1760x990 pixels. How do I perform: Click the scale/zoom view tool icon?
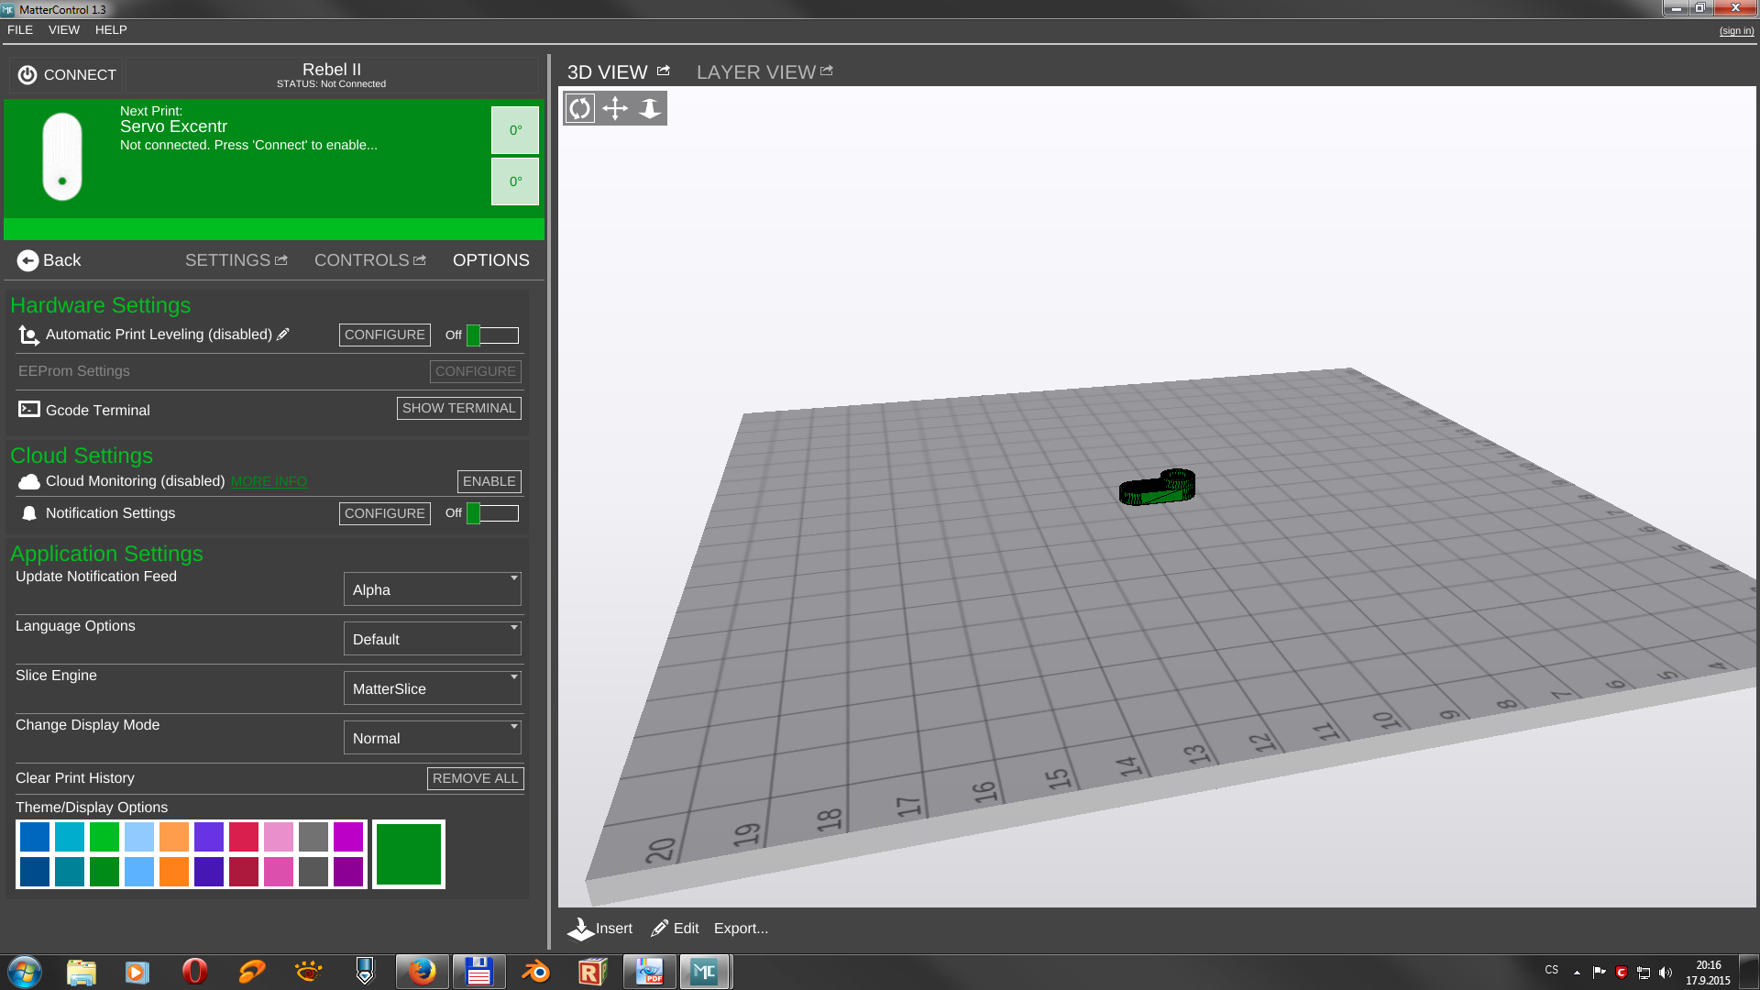pos(650,108)
